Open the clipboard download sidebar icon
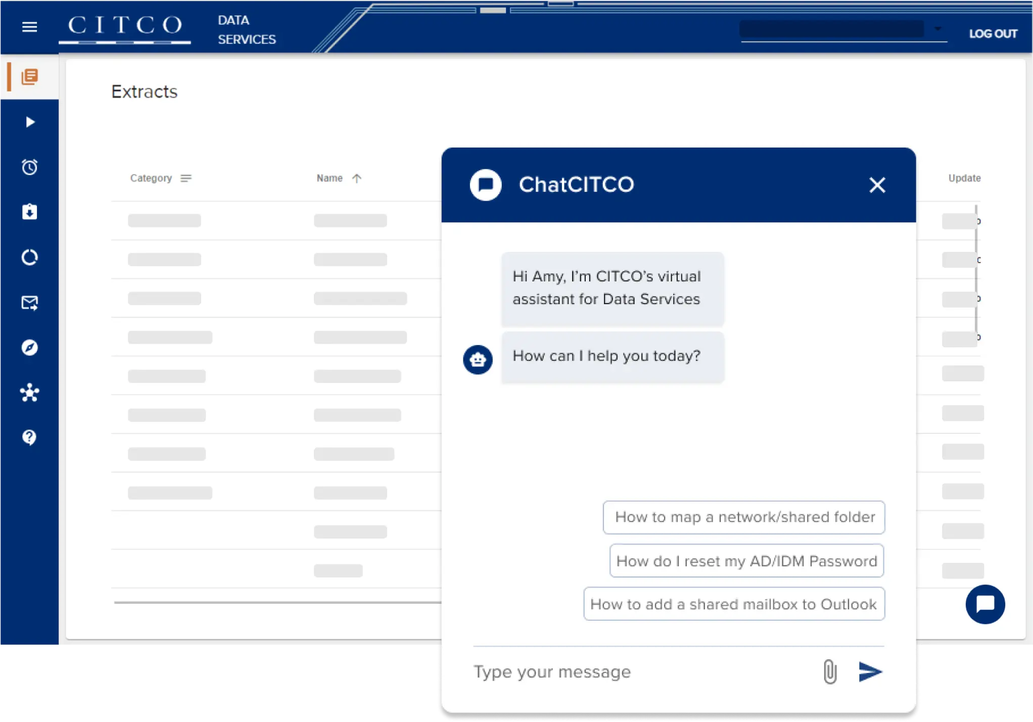Image resolution: width=1033 pixels, height=722 pixels. [29, 212]
